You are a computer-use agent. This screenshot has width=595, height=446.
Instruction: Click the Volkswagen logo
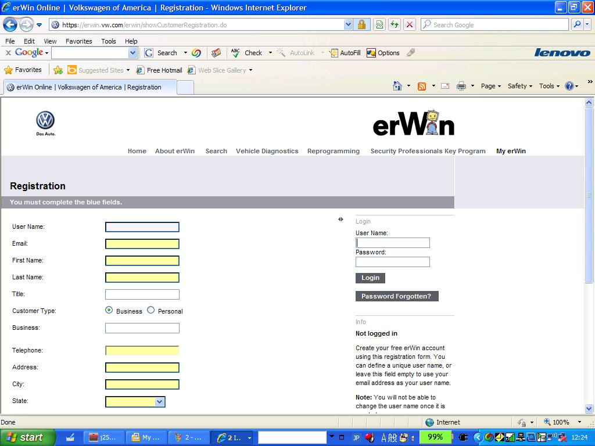(x=45, y=123)
